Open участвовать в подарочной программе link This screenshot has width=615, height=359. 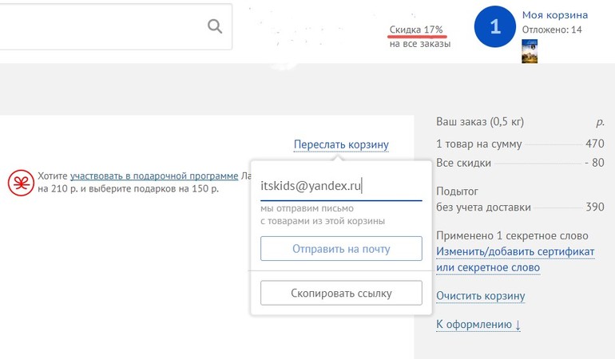(154, 176)
